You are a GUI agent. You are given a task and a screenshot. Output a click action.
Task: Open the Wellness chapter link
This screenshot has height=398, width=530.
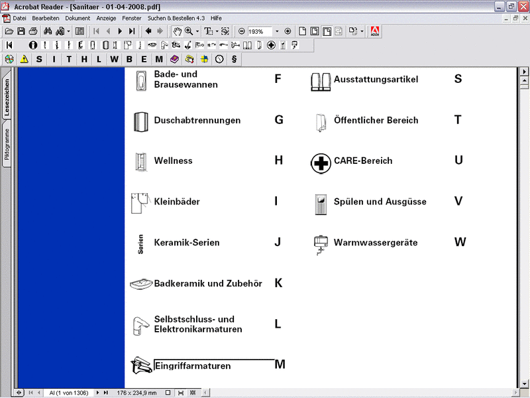click(x=174, y=161)
